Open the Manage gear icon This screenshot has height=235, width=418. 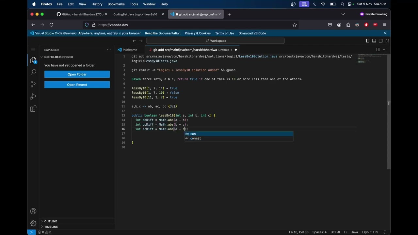click(33, 223)
